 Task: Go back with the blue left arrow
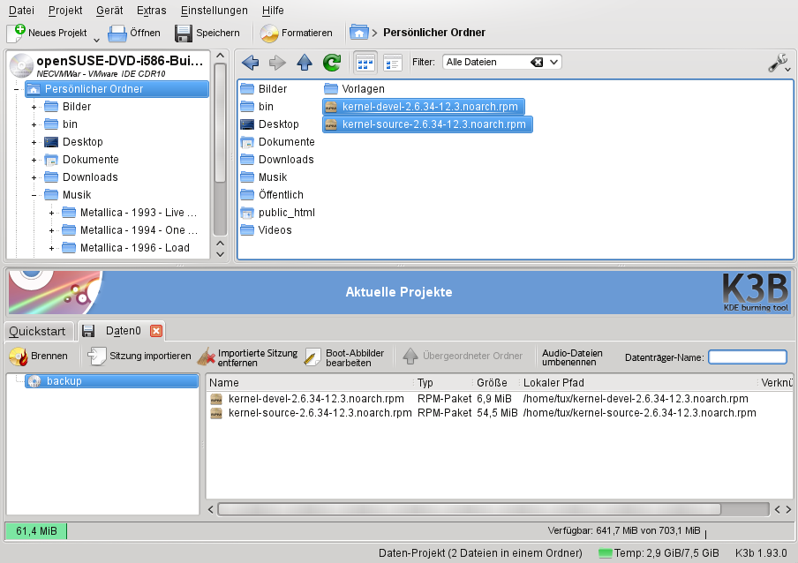tap(250, 62)
